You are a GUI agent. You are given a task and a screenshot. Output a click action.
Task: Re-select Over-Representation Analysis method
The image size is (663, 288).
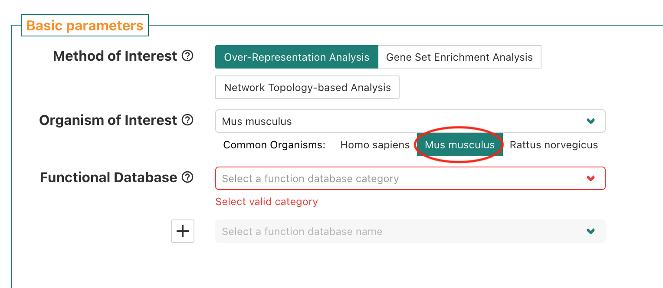[296, 57]
